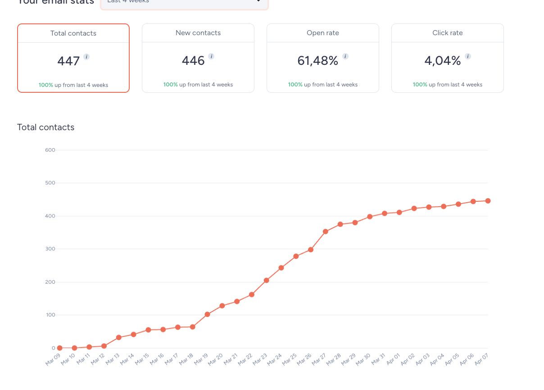Click the info icon beside New contacts value

[x=210, y=57]
